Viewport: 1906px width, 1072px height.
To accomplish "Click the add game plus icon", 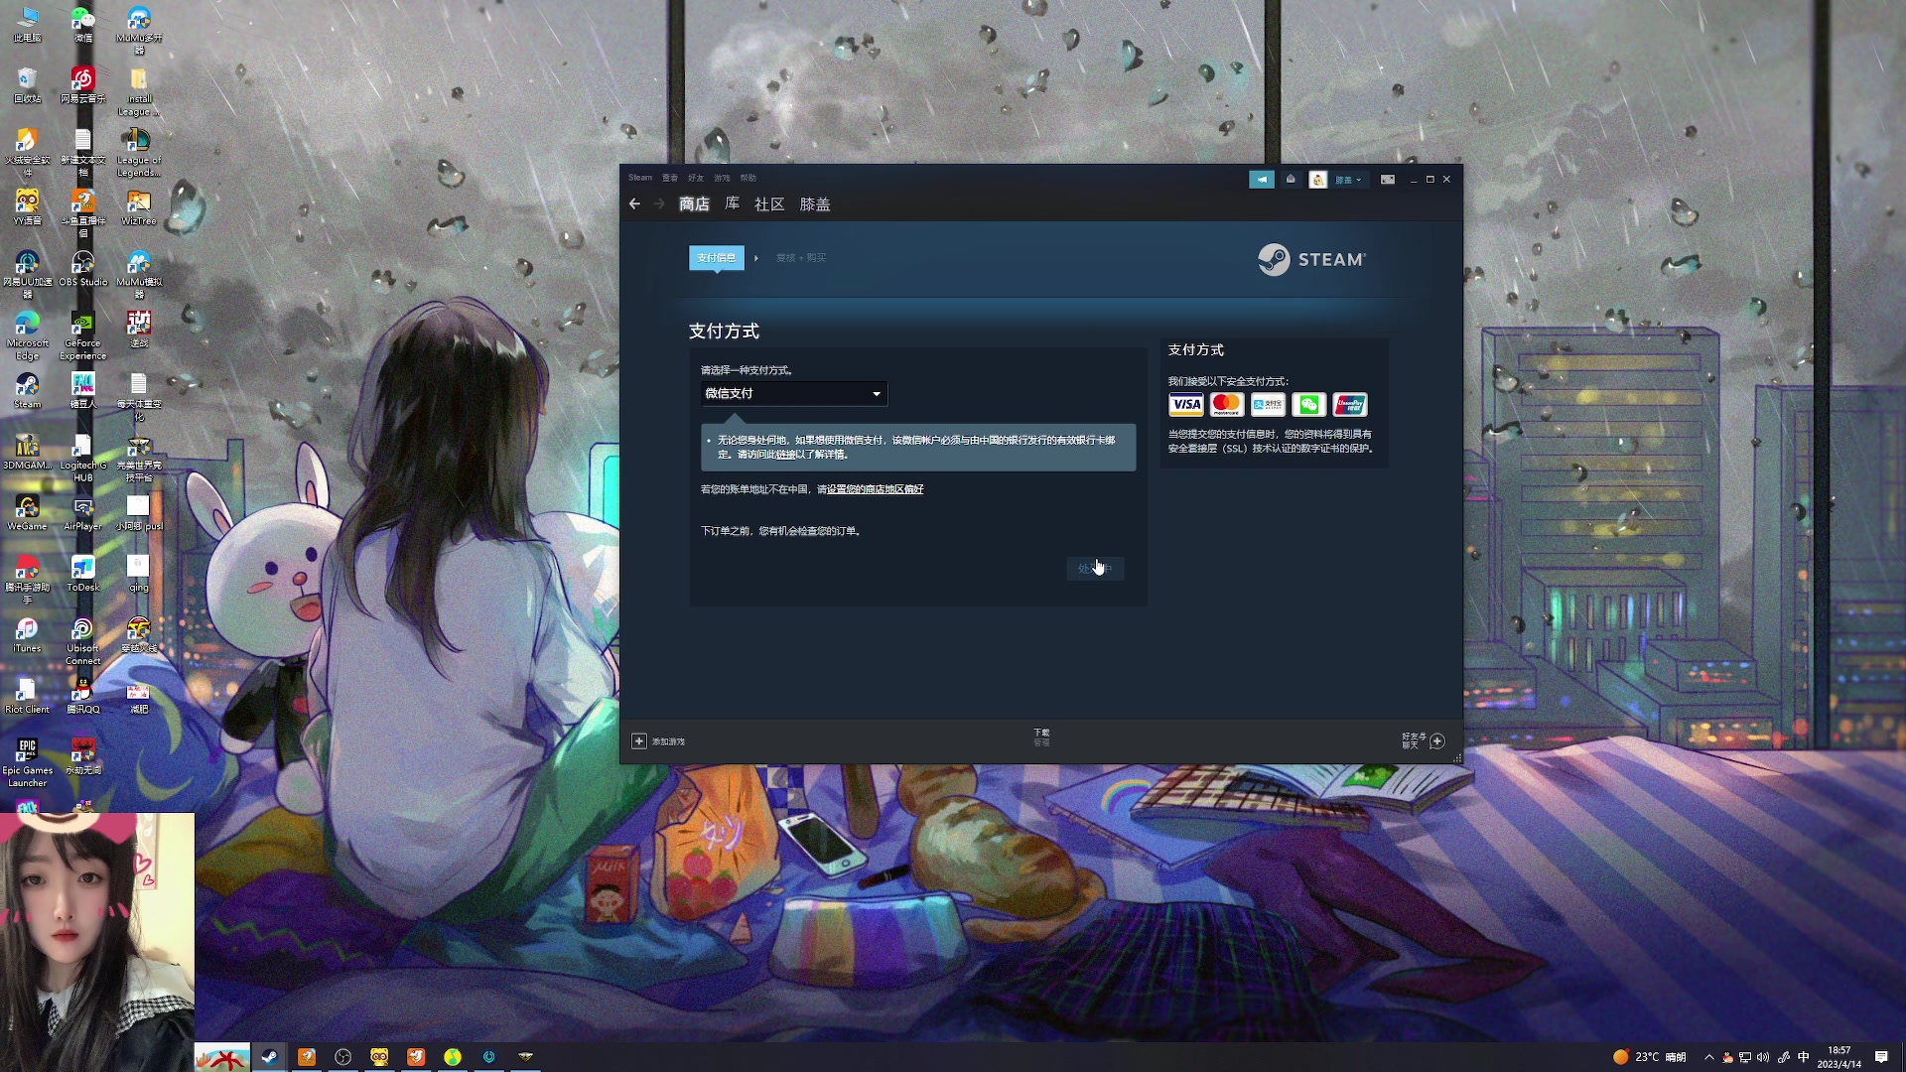I will click(639, 741).
